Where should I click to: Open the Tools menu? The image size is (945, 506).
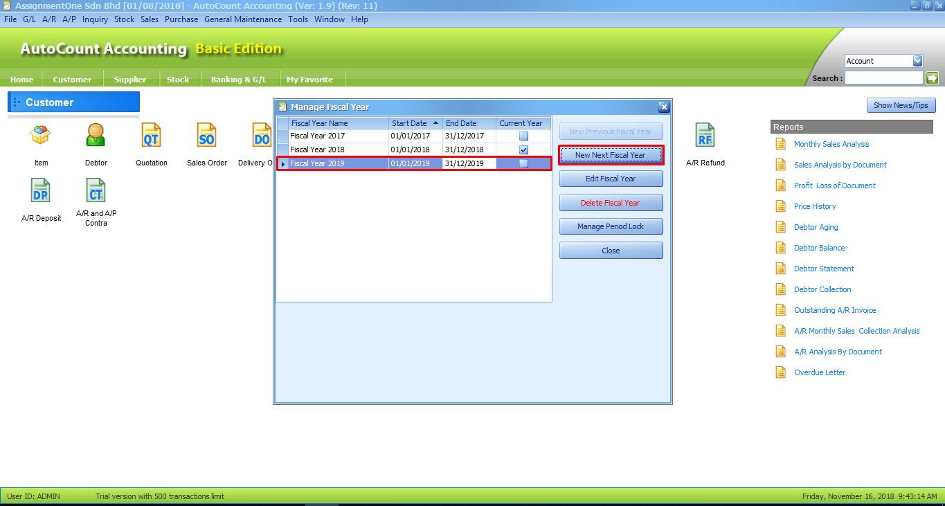[298, 19]
